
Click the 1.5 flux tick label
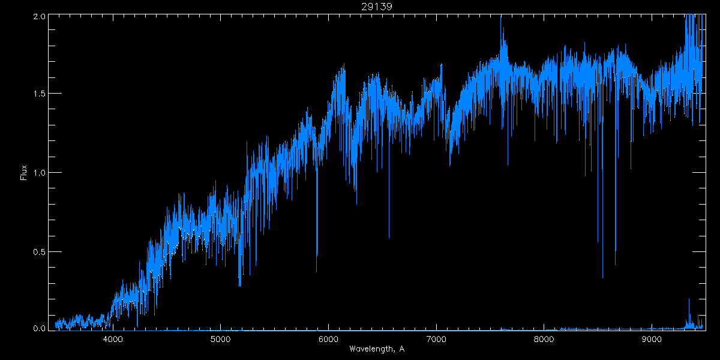[38, 94]
